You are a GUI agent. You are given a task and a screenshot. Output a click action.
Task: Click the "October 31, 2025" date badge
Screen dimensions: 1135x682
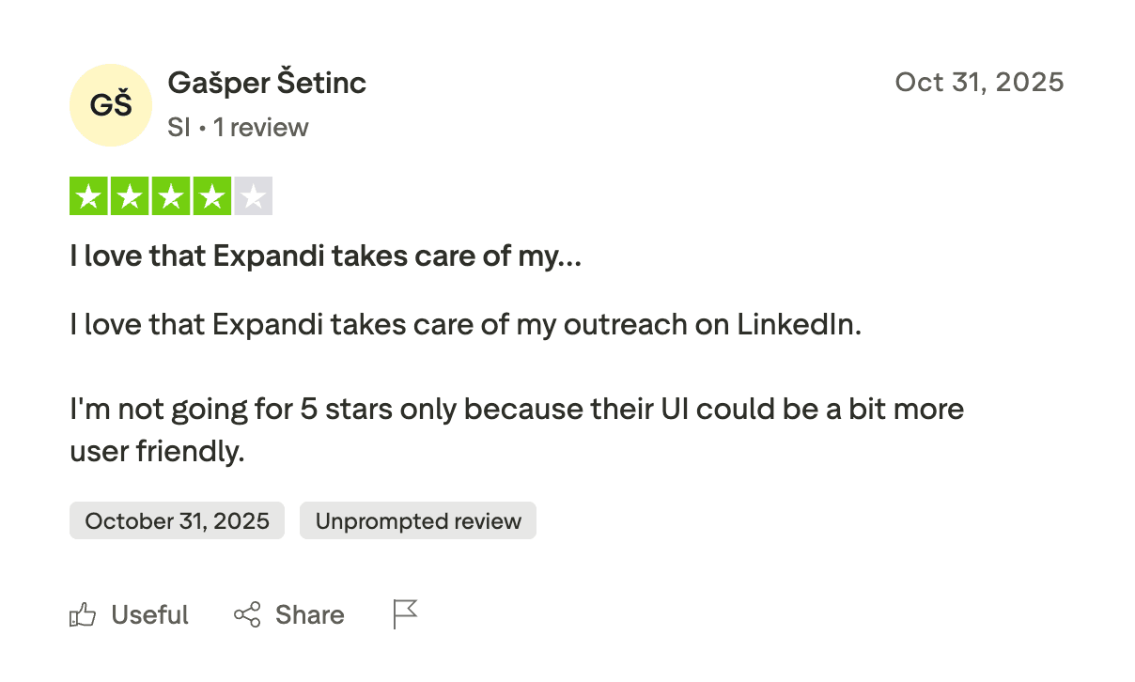tap(177, 521)
